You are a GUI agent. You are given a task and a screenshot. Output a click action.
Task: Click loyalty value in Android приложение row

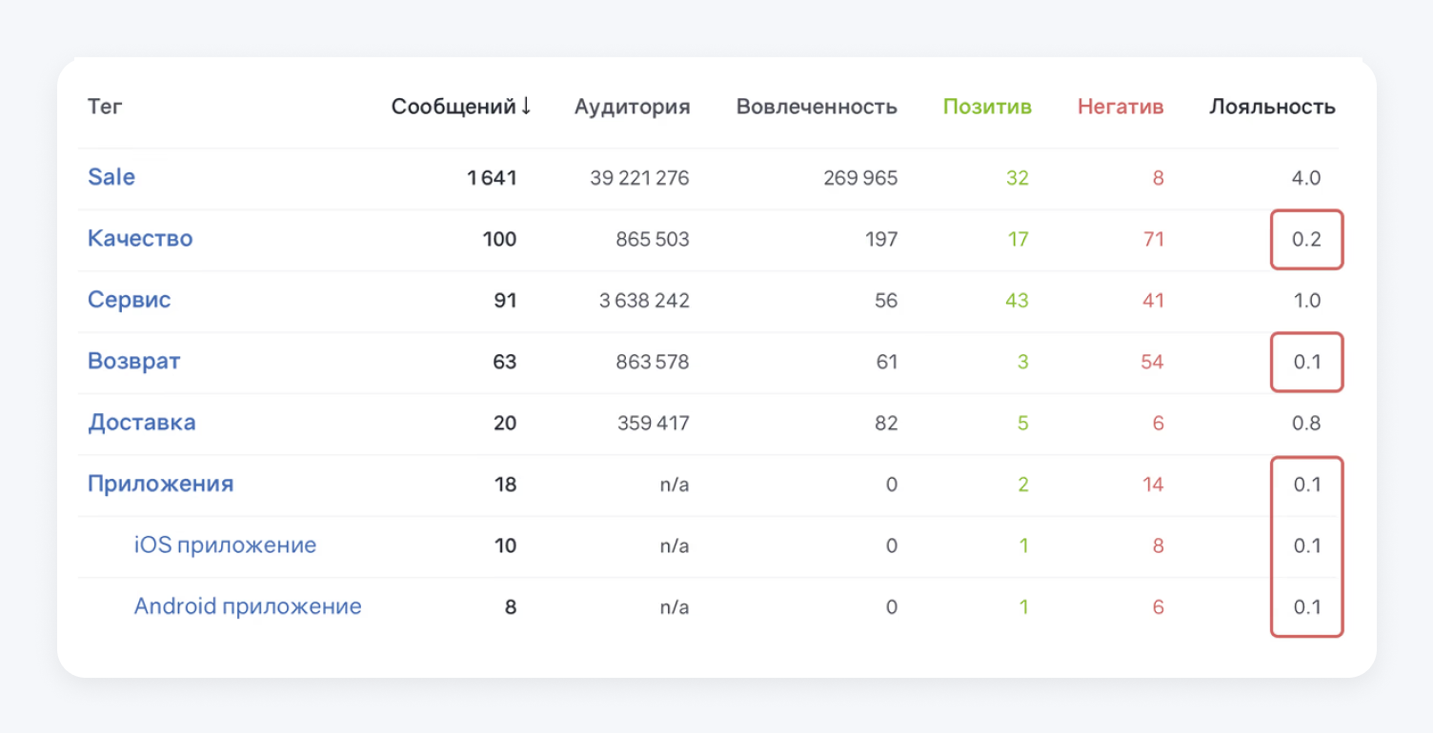[x=1307, y=606]
